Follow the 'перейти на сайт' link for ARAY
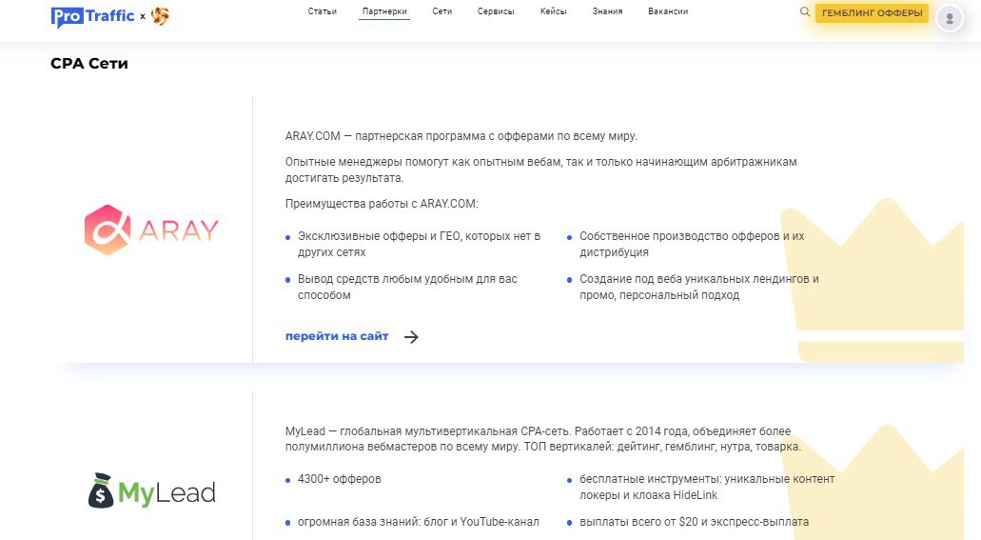Image resolution: width=981 pixels, height=540 pixels. click(337, 336)
